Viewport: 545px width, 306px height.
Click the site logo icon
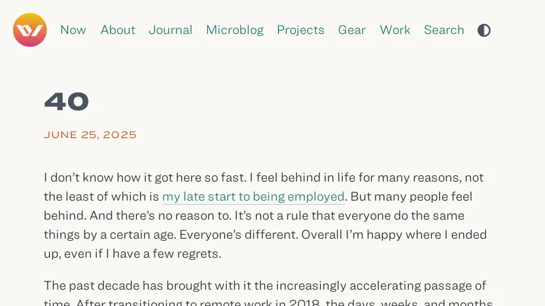pyautogui.click(x=30, y=30)
